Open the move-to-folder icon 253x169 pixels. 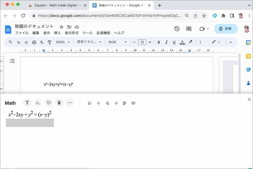coord(69,27)
